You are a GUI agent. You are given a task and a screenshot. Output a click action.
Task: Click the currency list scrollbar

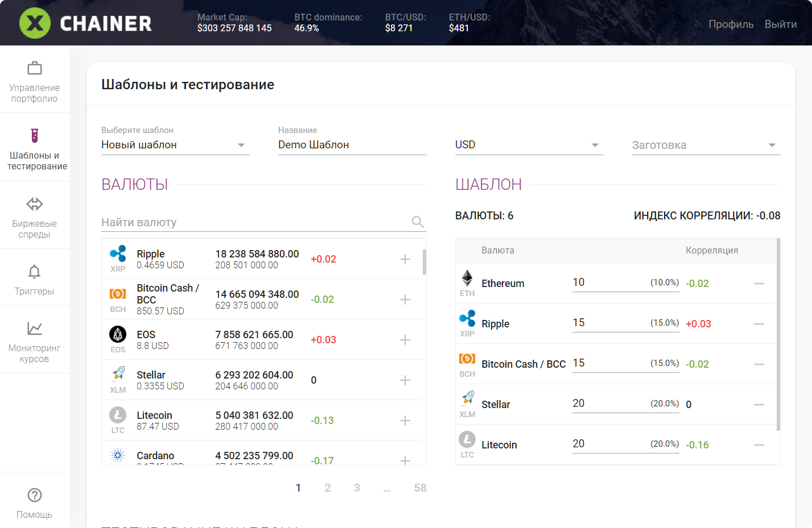point(424,262)
